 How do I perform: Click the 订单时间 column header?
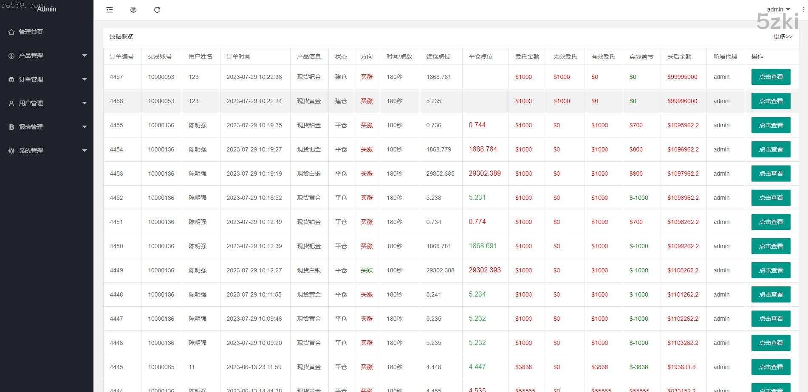(x=238, y=56)
